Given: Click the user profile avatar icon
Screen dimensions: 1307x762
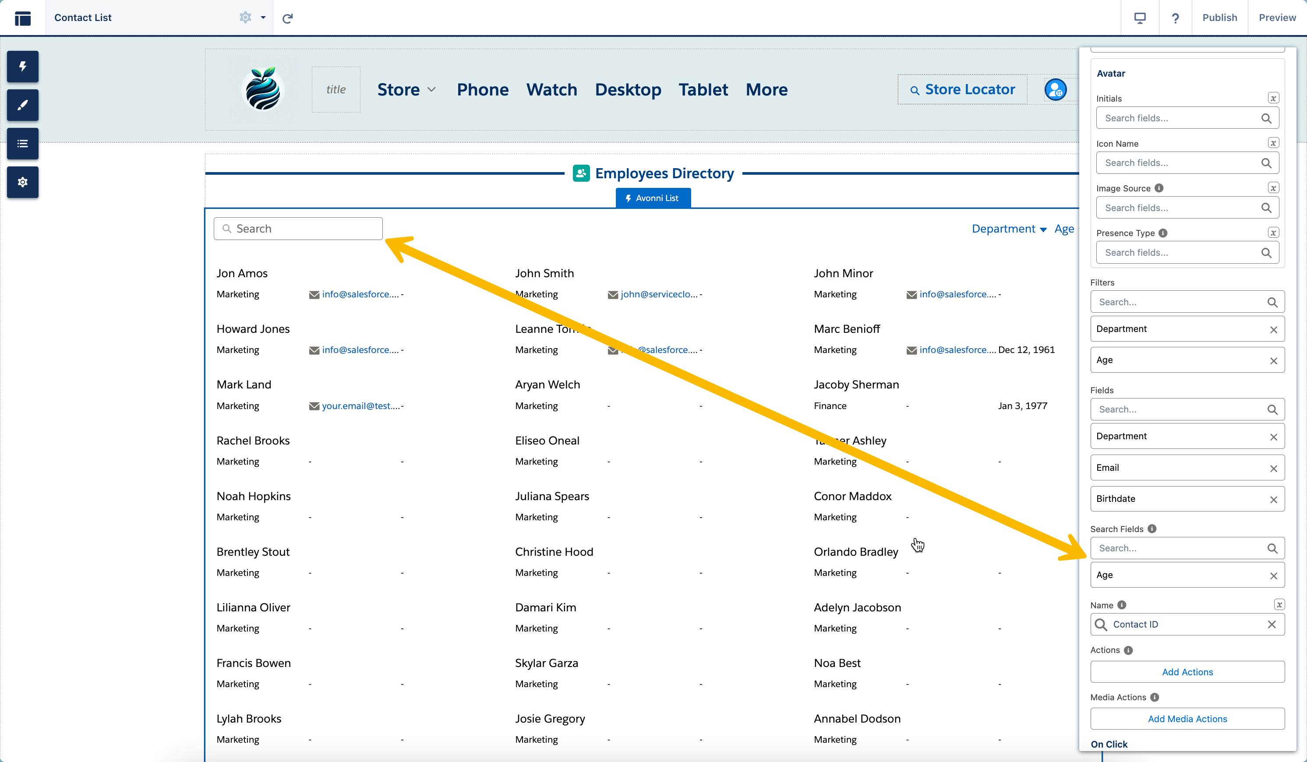Looking at the screenshot, I should pyautogui.click(x=1055, y=90).
